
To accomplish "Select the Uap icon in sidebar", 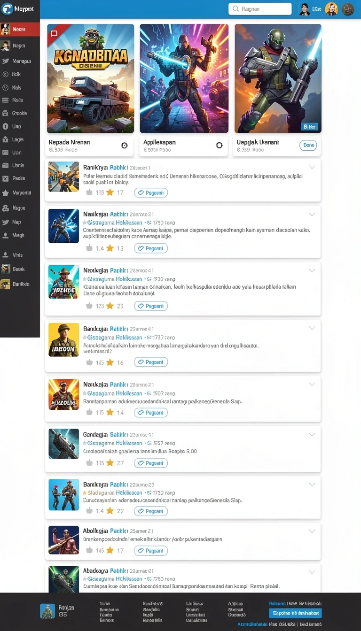I will 6,126.
